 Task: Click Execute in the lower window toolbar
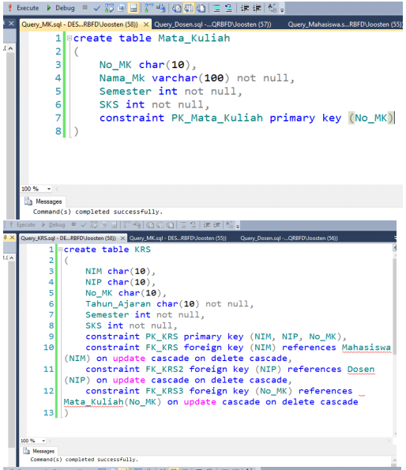[x=22, y=225]
